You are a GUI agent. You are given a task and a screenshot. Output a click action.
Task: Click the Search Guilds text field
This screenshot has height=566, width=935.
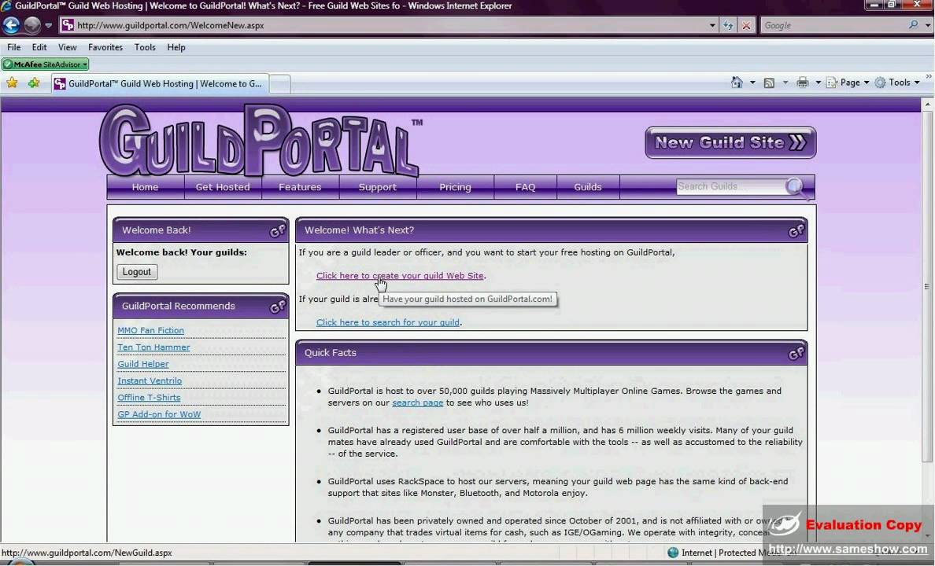point(730,186)
